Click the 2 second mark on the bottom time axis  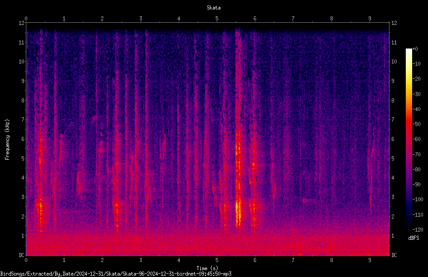tap(102, 260)
